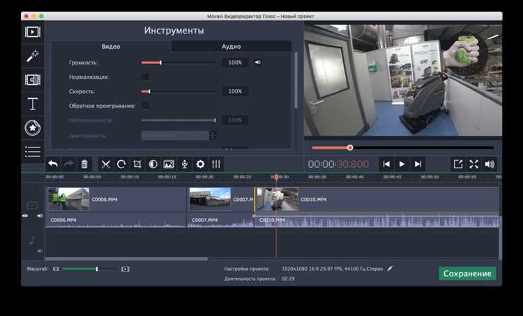Jump to previous frame
The width and height of the screenshot is (523, 316).
point(386,164)
